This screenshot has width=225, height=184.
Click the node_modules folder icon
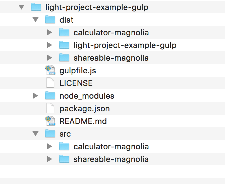tap(50, 96)
